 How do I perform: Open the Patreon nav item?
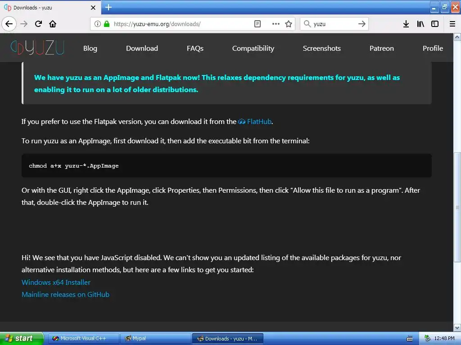pyautogui.click(x=381, y=49)
